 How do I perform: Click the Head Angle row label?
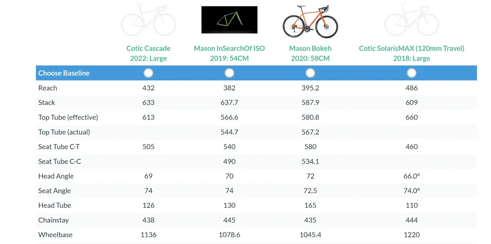click(x=56, y=176)
